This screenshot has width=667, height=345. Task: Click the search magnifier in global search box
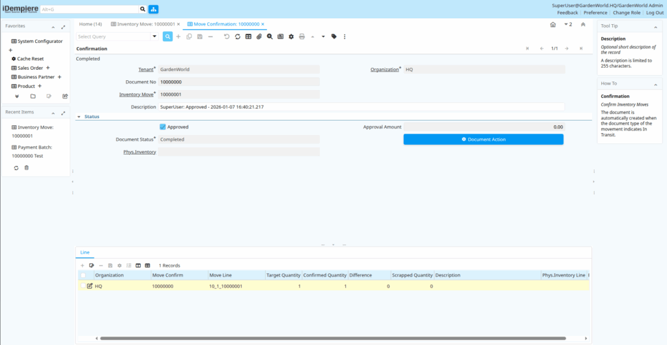(143, 9)
